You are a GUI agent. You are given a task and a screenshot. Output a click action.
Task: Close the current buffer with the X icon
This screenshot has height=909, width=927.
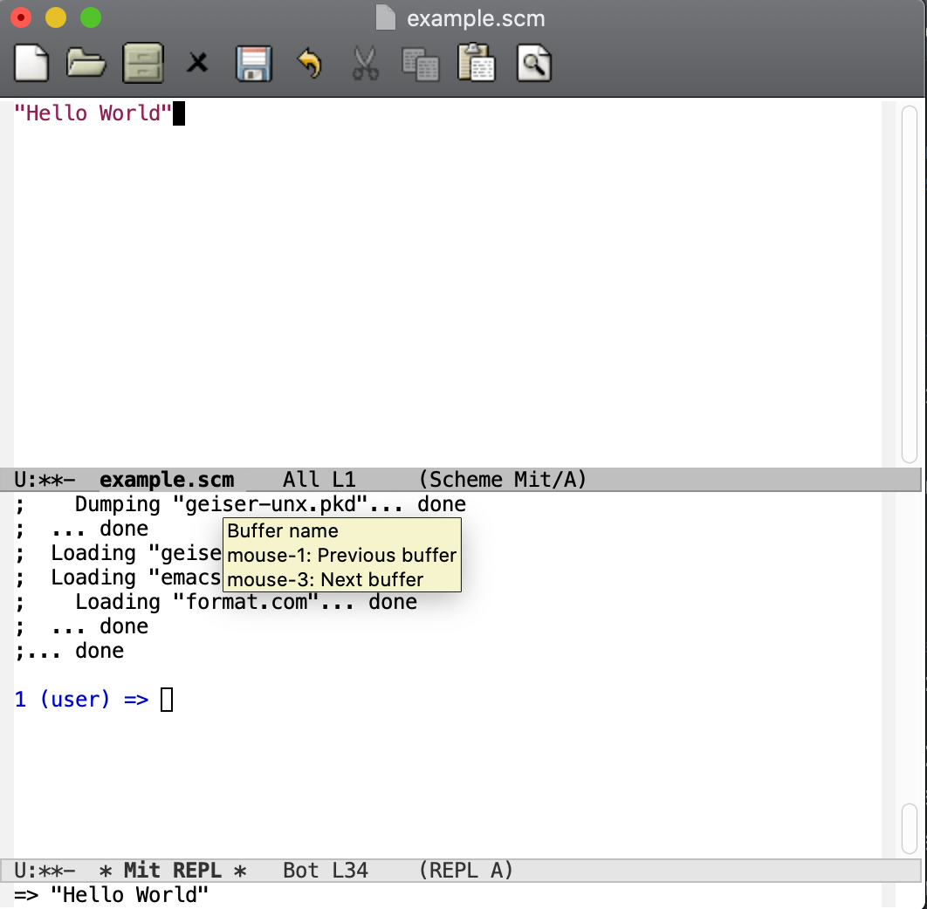pos(197,62)
